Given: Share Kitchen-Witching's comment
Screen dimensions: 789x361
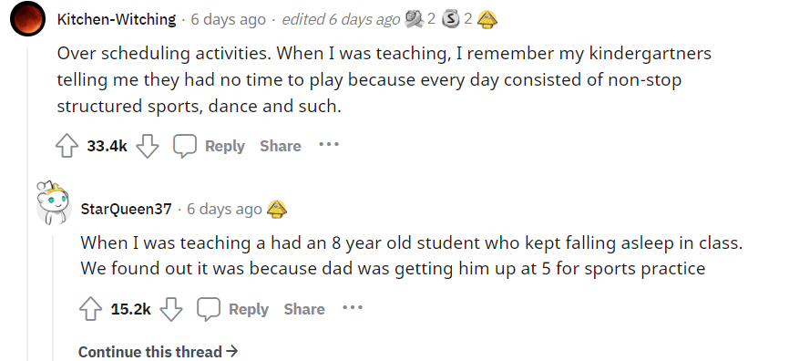Looking at the screenshot, I should click(281, 146).
